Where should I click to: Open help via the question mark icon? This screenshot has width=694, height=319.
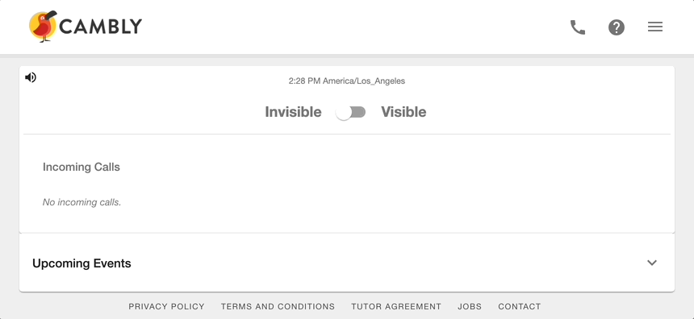pos(616,27)
